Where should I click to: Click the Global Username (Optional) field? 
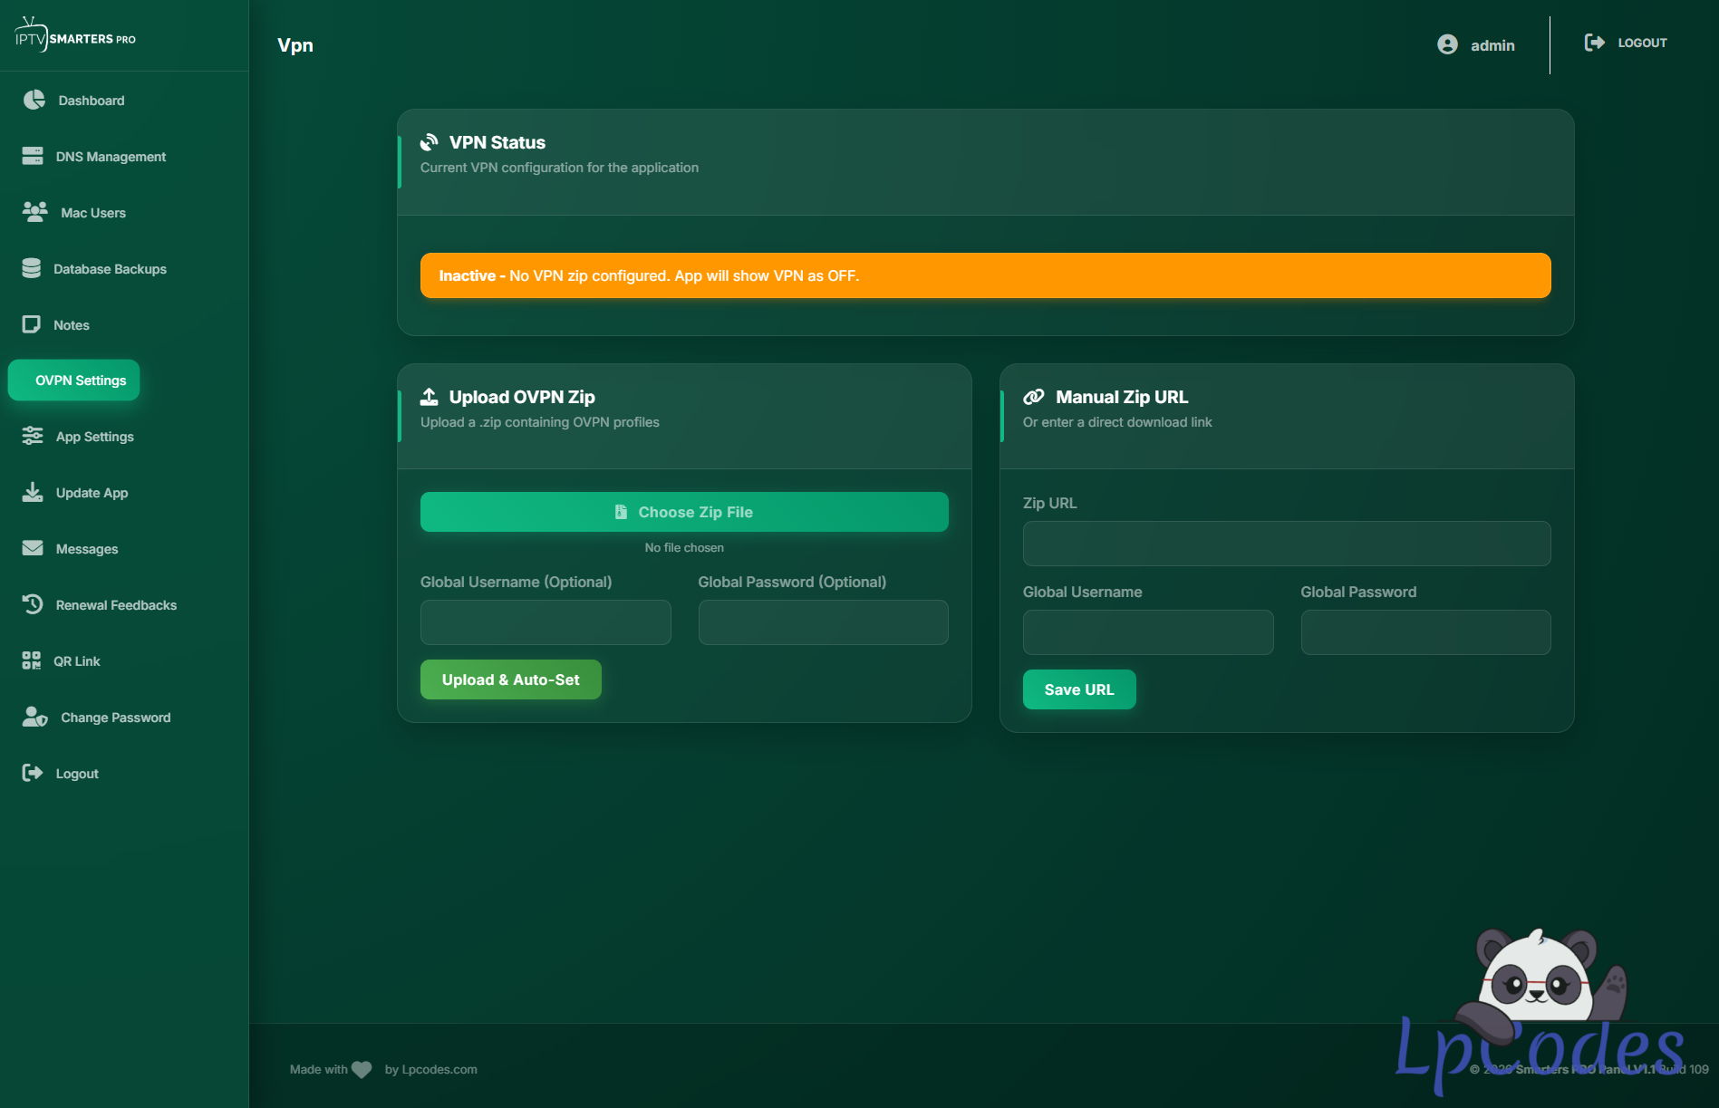546,622
